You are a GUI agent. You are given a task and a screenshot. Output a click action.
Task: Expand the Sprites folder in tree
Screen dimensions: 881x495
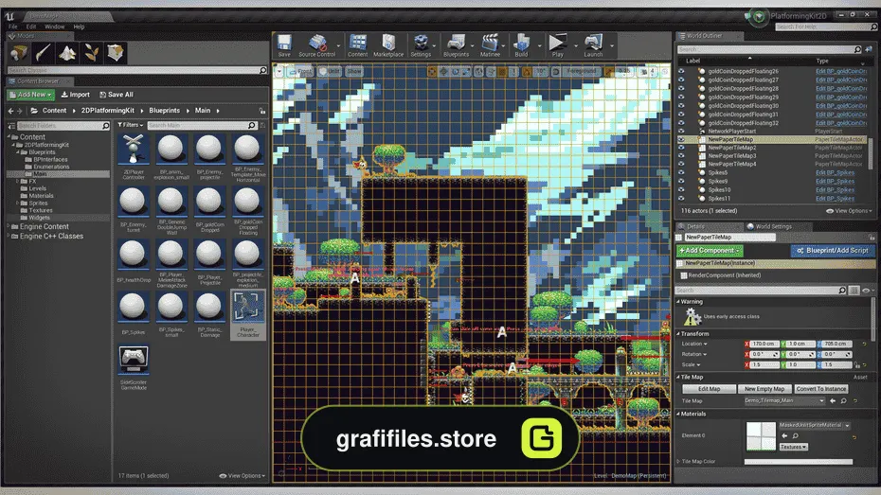(x=17, y=203)
